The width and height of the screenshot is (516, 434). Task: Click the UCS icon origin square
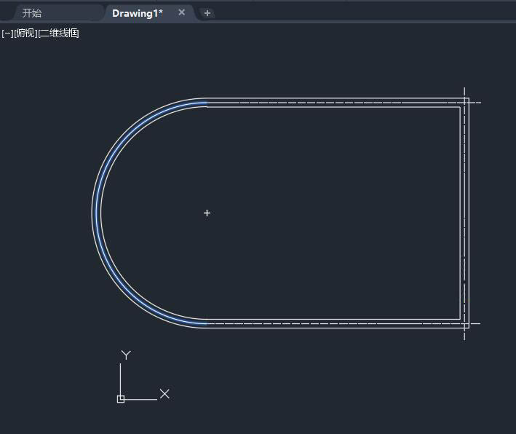pyautogui.click(x=121, y=399)
